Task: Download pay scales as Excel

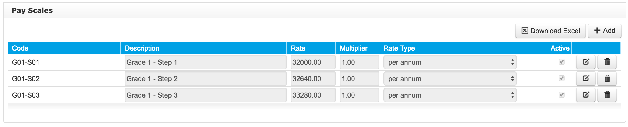Action: coord(550,31)
